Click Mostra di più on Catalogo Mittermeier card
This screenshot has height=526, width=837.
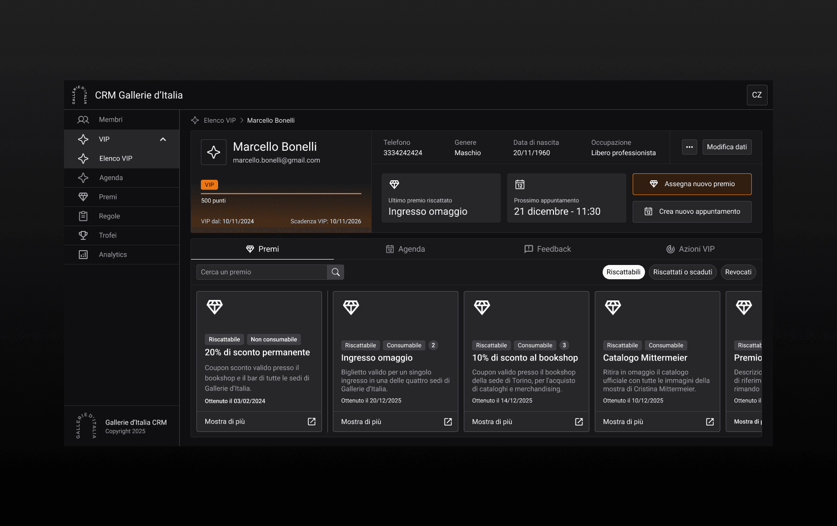coord(623,422)
